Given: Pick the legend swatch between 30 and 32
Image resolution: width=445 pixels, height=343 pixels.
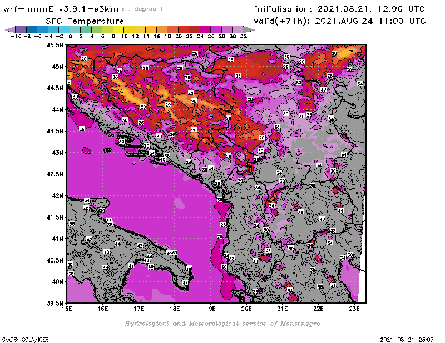Looking at the screenshot, I should [x=238, y=29].
